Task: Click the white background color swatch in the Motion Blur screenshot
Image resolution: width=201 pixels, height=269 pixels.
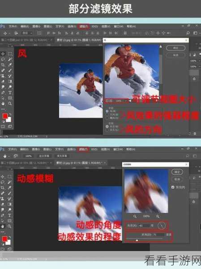Action: point(9,243)
